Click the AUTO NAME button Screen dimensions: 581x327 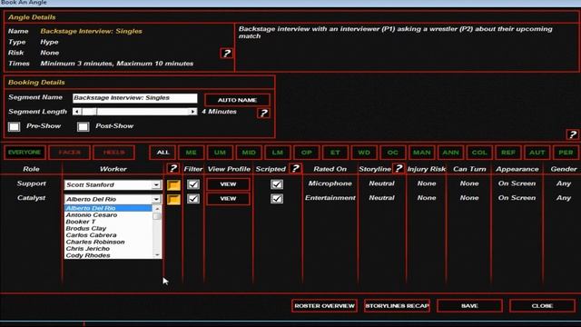click(x=237, y=100)
